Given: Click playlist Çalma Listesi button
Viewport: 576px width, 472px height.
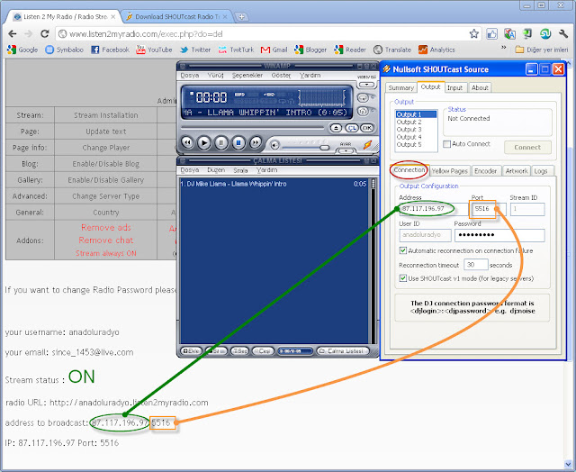Looking at the screenshot, I should point(342,351).
